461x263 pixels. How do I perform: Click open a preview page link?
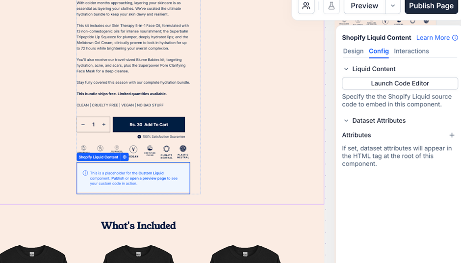click(x=148, y=178)
